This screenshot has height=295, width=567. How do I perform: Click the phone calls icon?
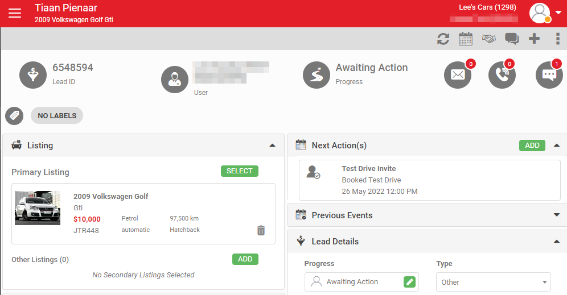[x=502, y=75]
